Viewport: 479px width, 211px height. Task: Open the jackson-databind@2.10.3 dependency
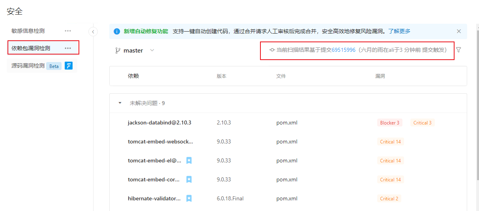tap(159, 122)
